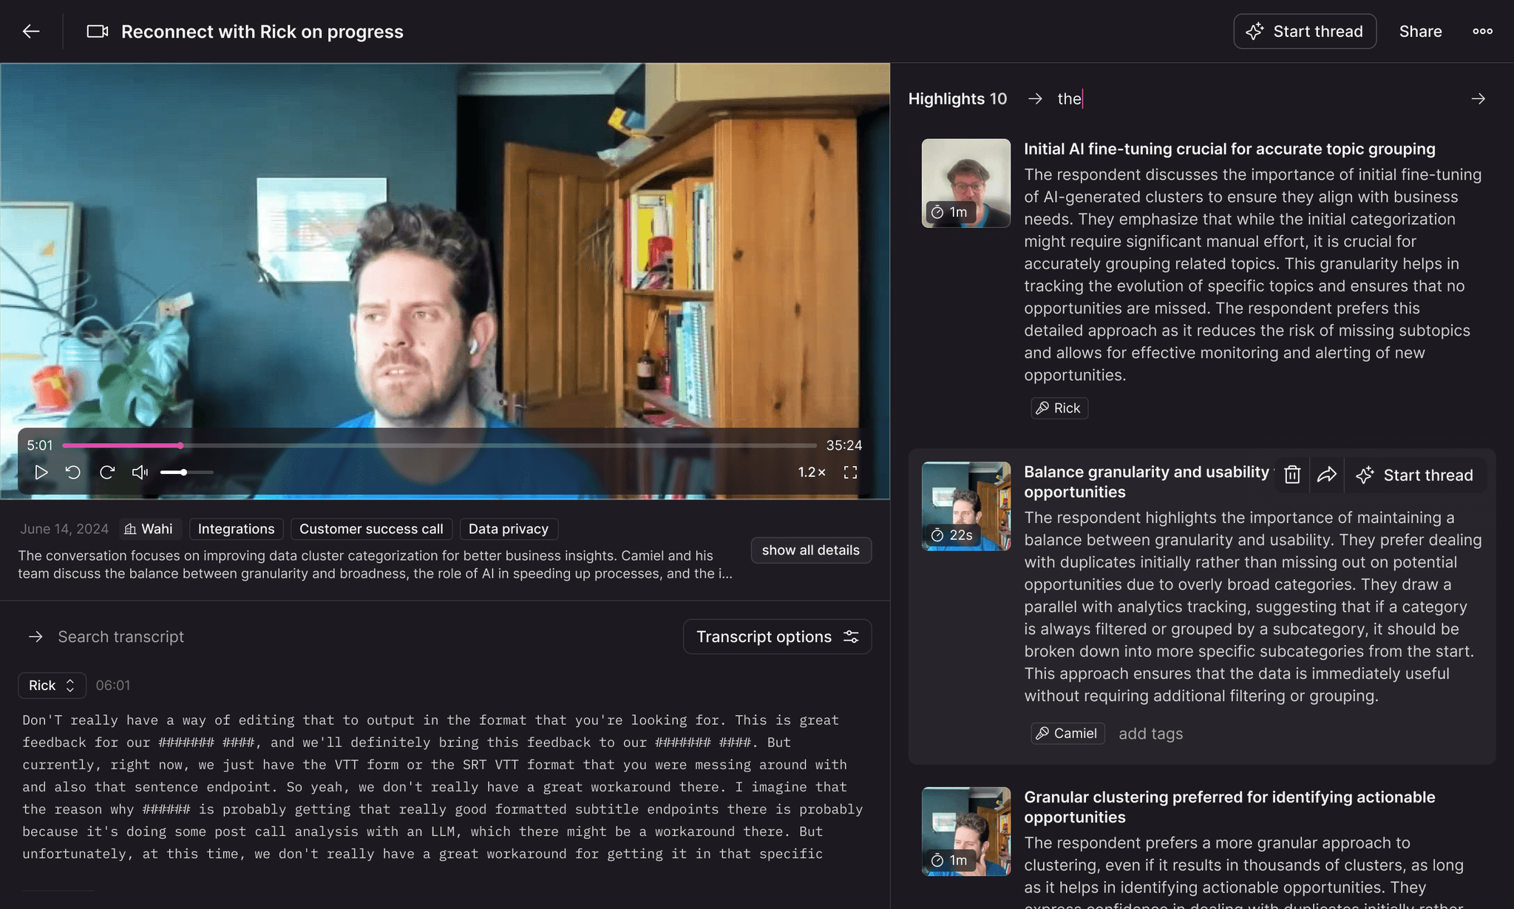The image size is (1514, 909).
Task: Click the skip forward icon
Action: pyautogui.click(x=107, y=472)
